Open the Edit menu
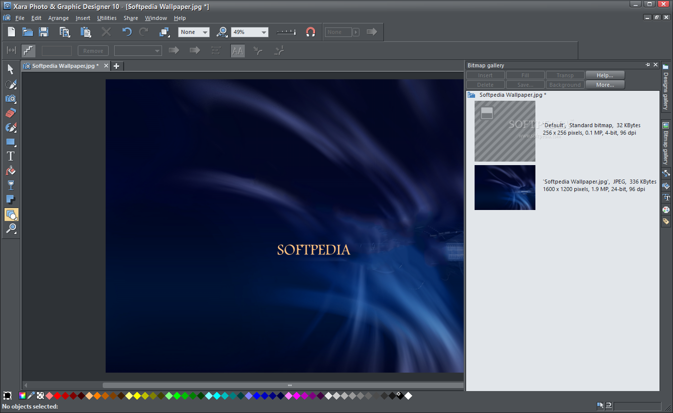673x413 pixels. (x=36, y=18)
